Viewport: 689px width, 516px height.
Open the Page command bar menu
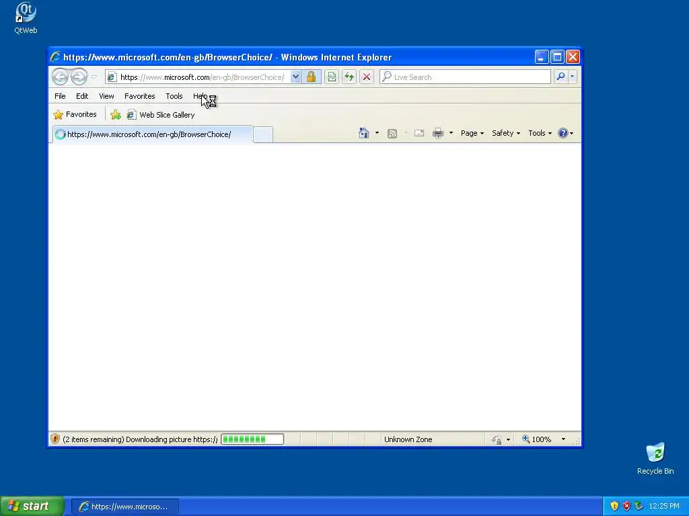click(472, 133)
